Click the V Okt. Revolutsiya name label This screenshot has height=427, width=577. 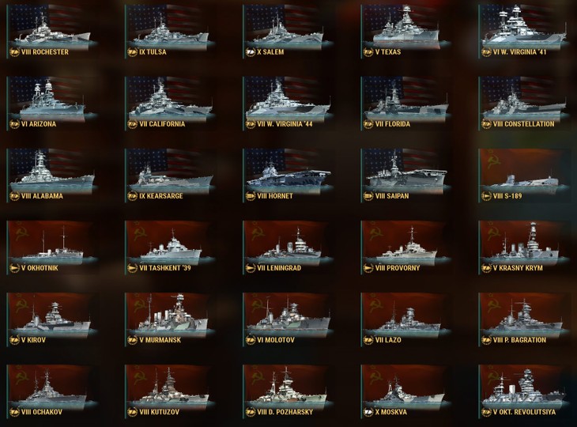(524, 412)
